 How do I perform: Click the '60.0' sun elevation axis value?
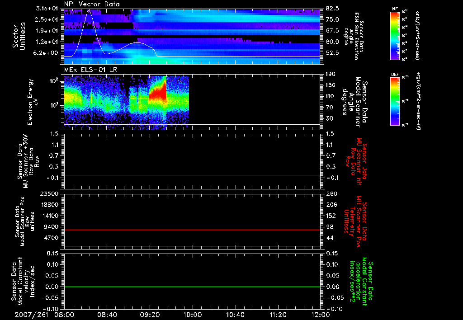tap(332, 42)
